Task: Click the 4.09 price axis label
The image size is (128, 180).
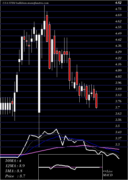Action: pyautogui.click(x=118, y=70)
